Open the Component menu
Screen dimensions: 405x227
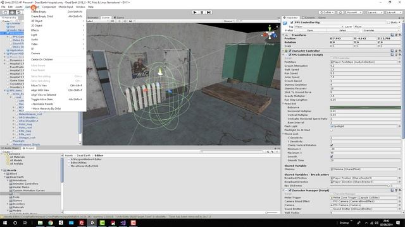49,7
